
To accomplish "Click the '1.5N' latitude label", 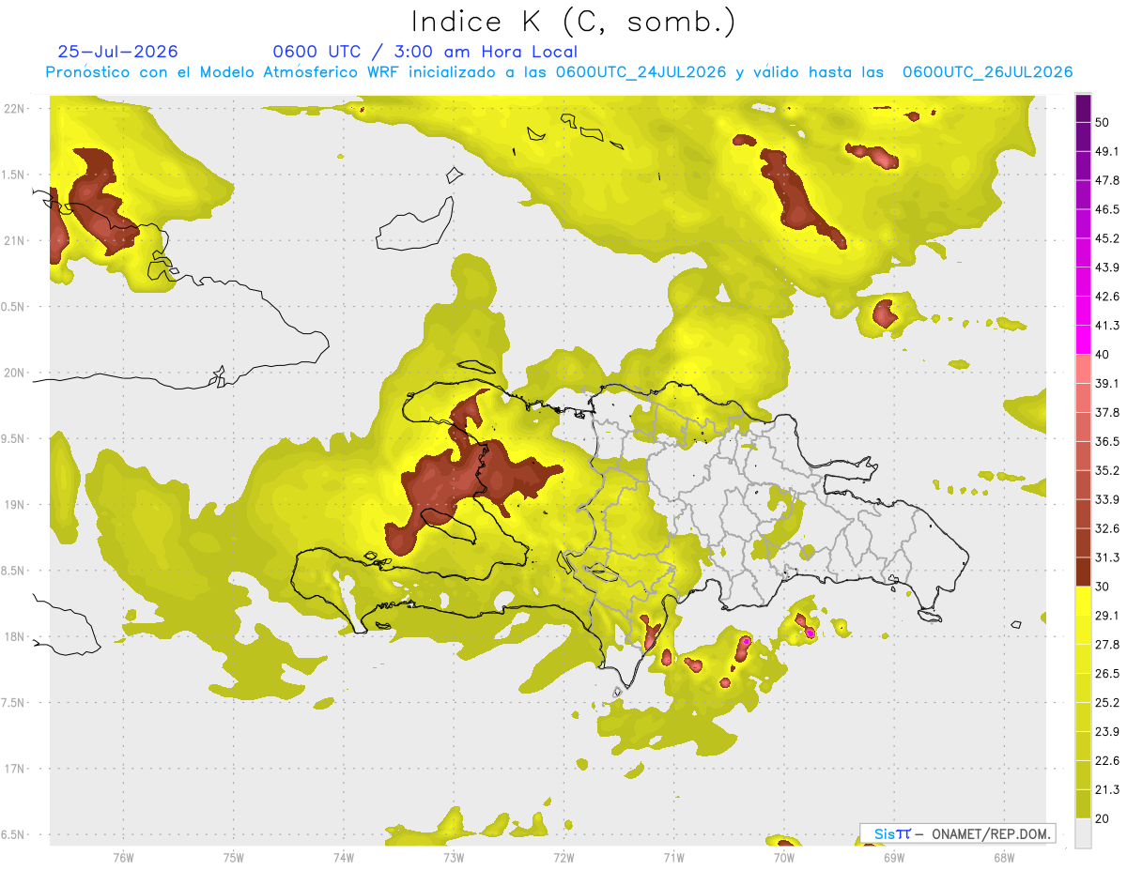I will pyautogui.click(x=13, y=175).
